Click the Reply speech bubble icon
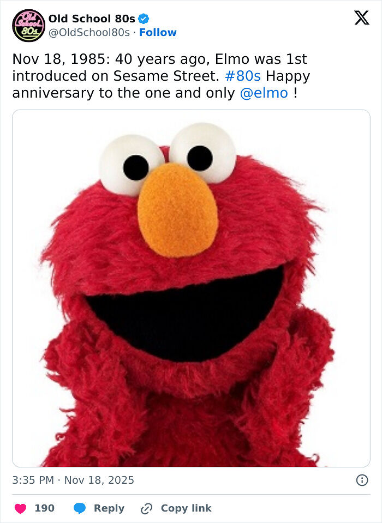Screen dimensions: 382x523 (x=81, y=507)
